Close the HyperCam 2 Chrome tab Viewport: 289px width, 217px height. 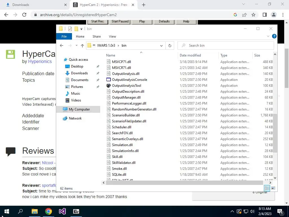point(133,5)
